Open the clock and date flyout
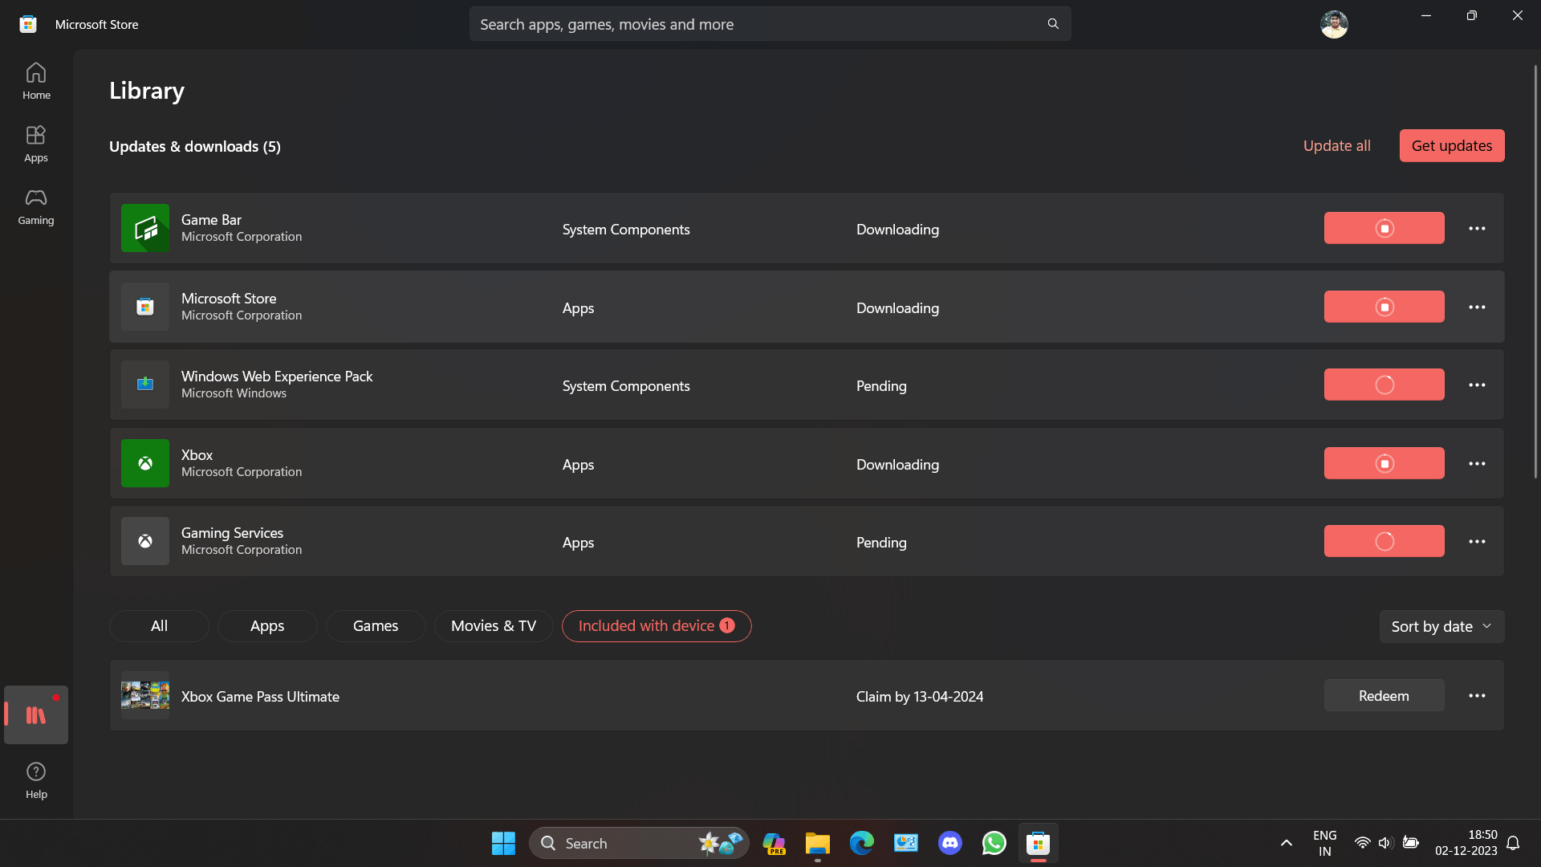1541x867 pixels. (x=1466, y=843)
